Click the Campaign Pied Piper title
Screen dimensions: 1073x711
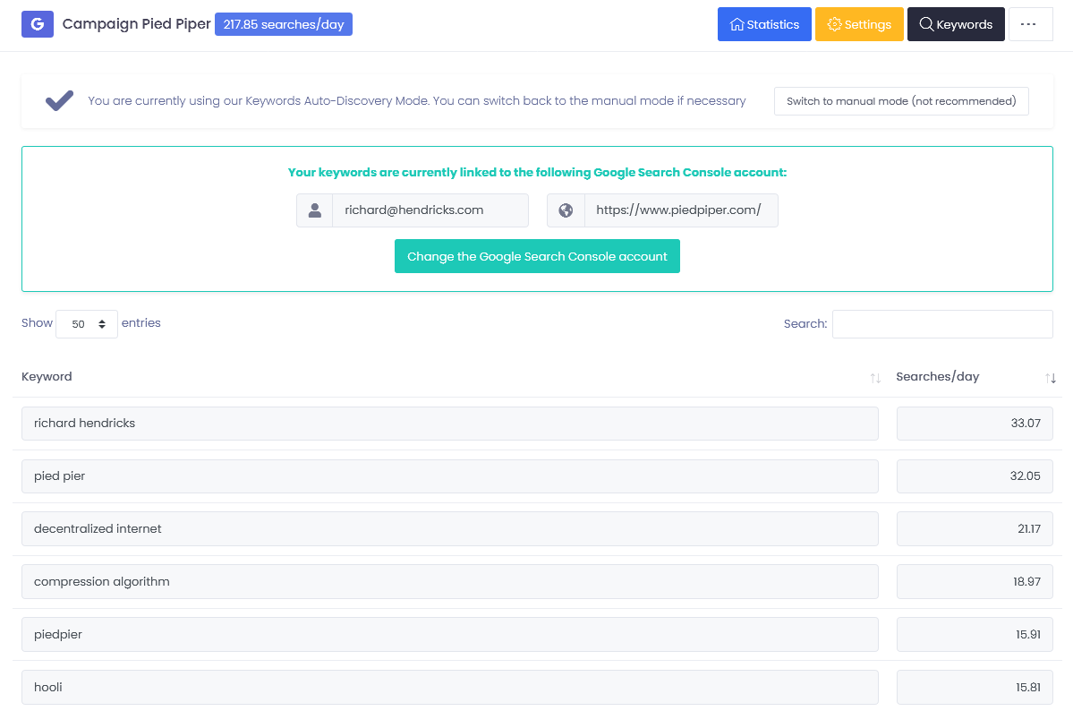pos(136,24)
